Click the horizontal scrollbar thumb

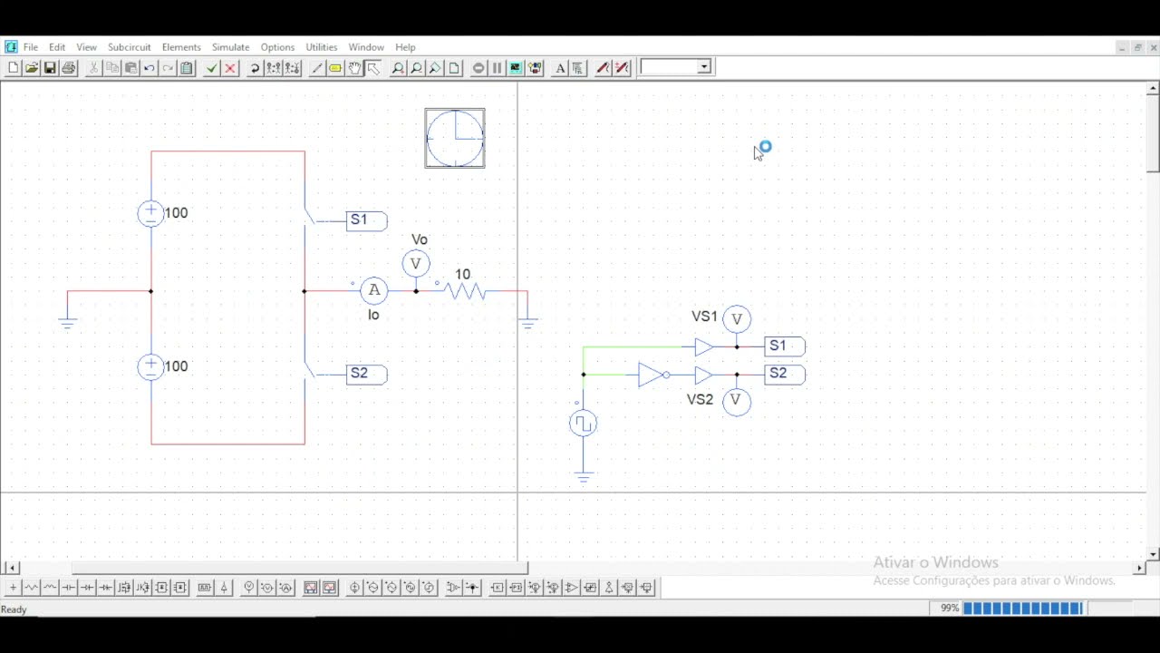(x=300, y=568)
